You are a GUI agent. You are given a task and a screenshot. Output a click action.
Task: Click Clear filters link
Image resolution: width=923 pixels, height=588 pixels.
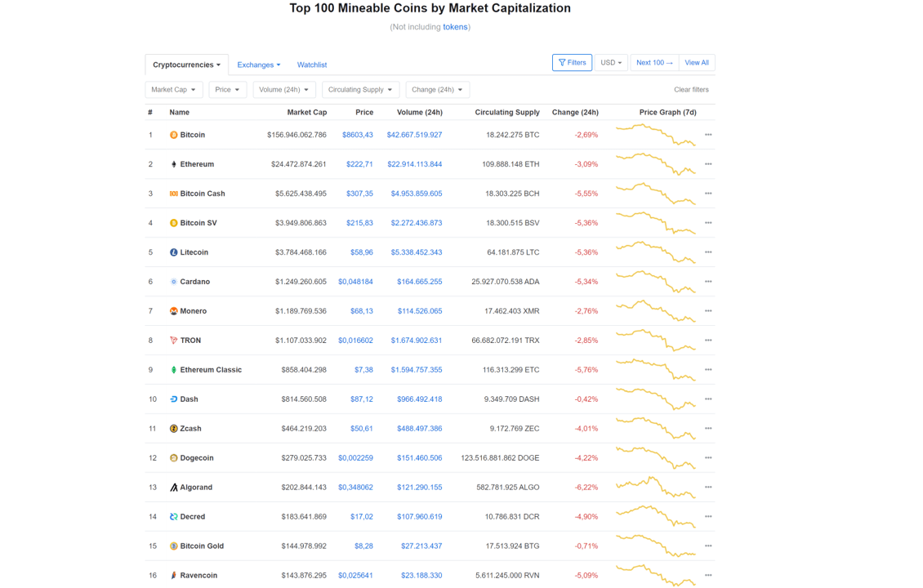[691, 90]
